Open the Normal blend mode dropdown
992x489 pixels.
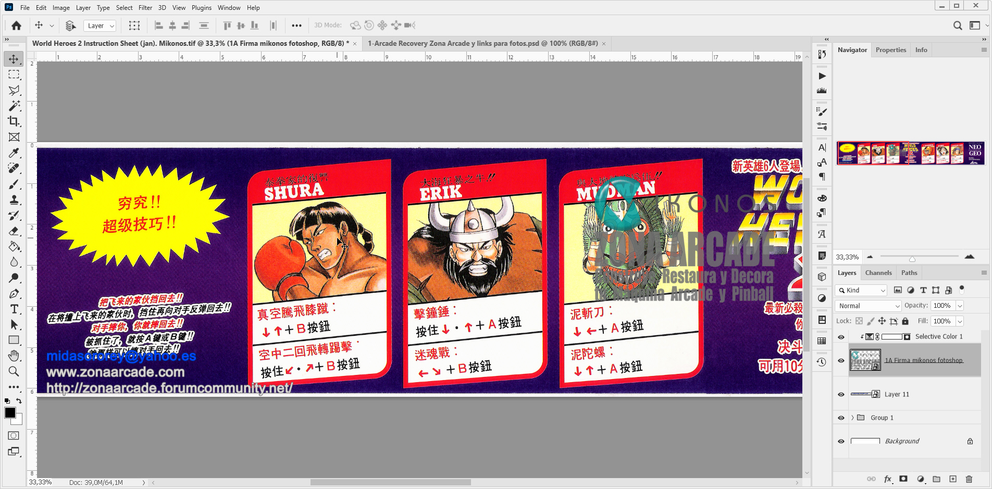(x=867, y=306)
